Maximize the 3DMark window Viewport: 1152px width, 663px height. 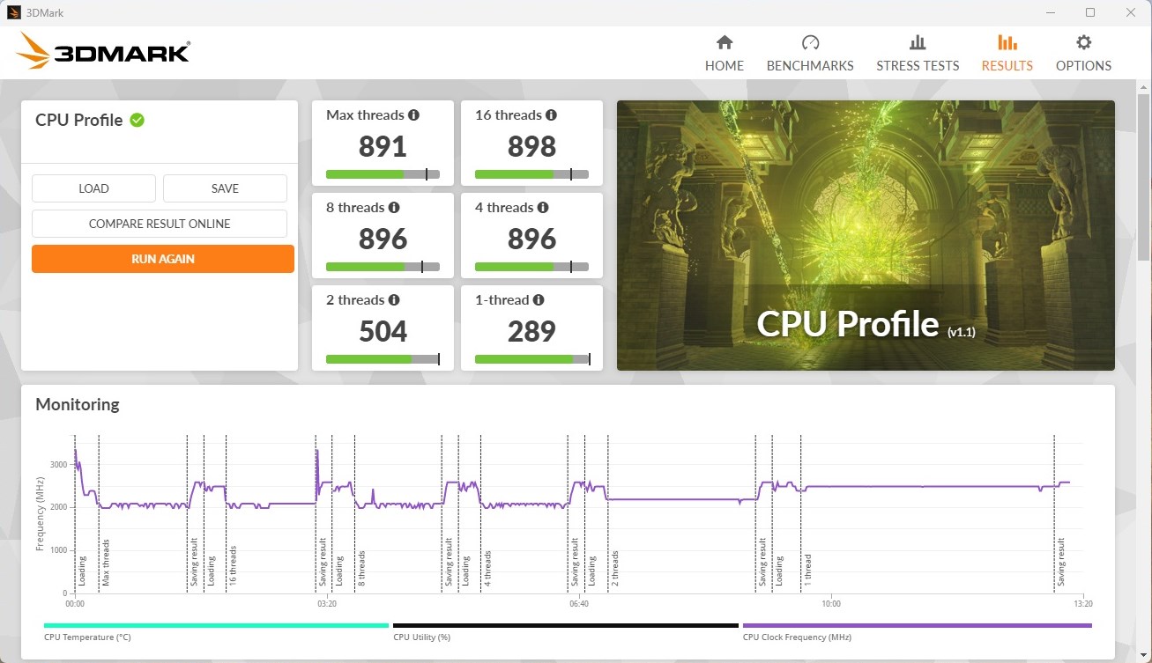[1090, 12]
